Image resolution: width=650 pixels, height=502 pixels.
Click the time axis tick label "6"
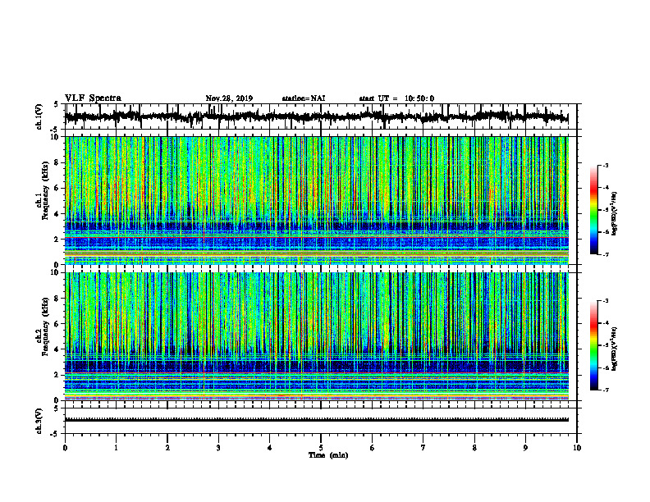[x=373, y=448]
